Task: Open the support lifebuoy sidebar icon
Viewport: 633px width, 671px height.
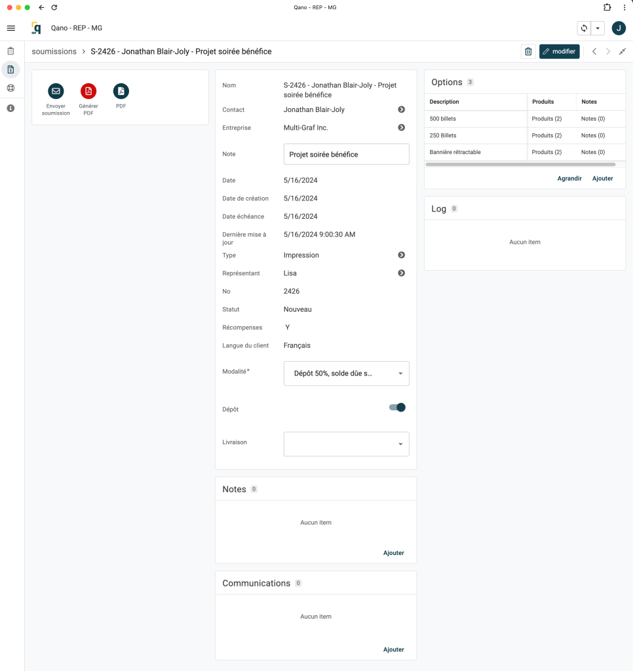Action: coord(10,88)
